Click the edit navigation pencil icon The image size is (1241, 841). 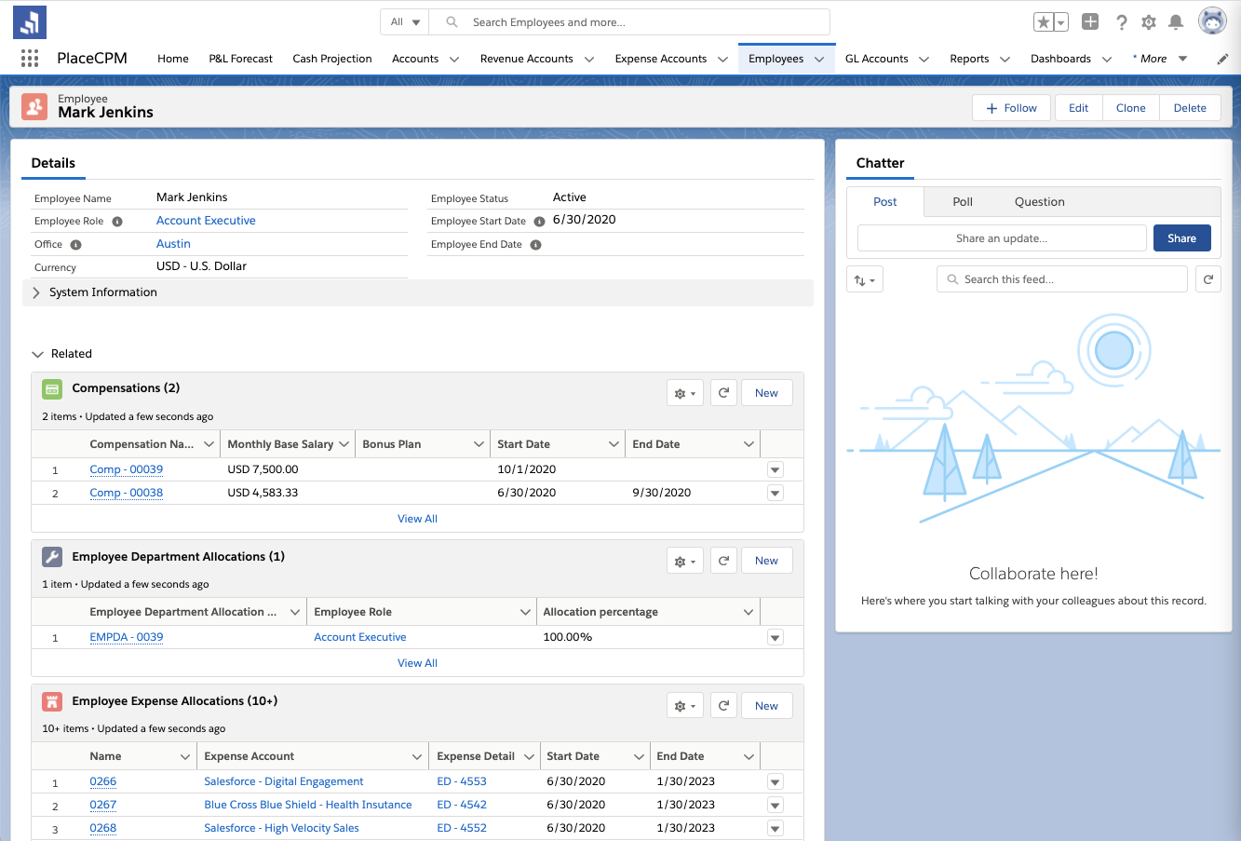(1222, 59)
